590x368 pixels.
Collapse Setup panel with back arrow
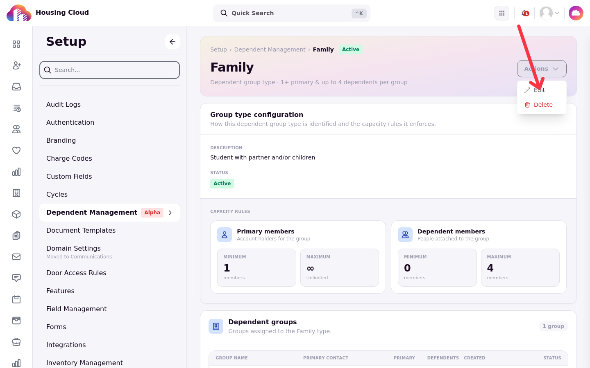click(172, 42)
